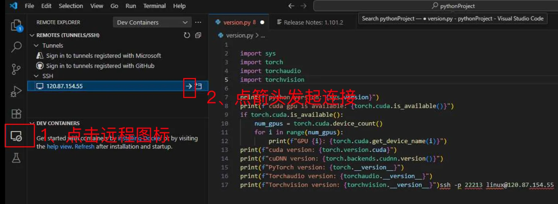Open Remote Explorer more actions ellipsis
558x204 pixels.
click(198, 22)
